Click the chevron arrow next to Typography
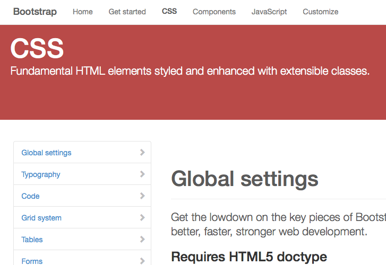 (x=142, y=174)
